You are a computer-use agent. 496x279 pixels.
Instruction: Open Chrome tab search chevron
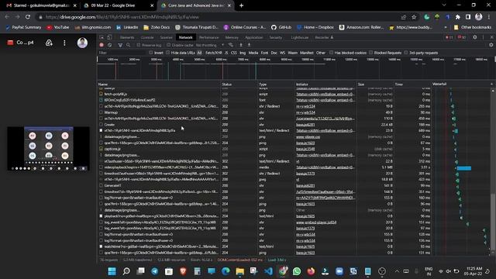pyautogui.click(x=444, y=5)
